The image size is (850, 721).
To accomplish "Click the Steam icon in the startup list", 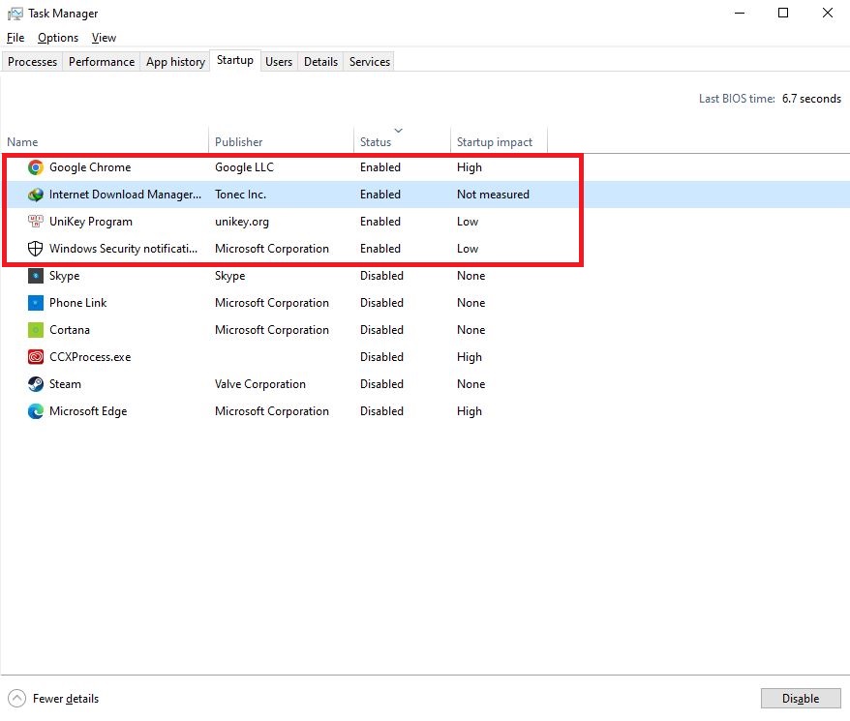I will tap(35, 384).
